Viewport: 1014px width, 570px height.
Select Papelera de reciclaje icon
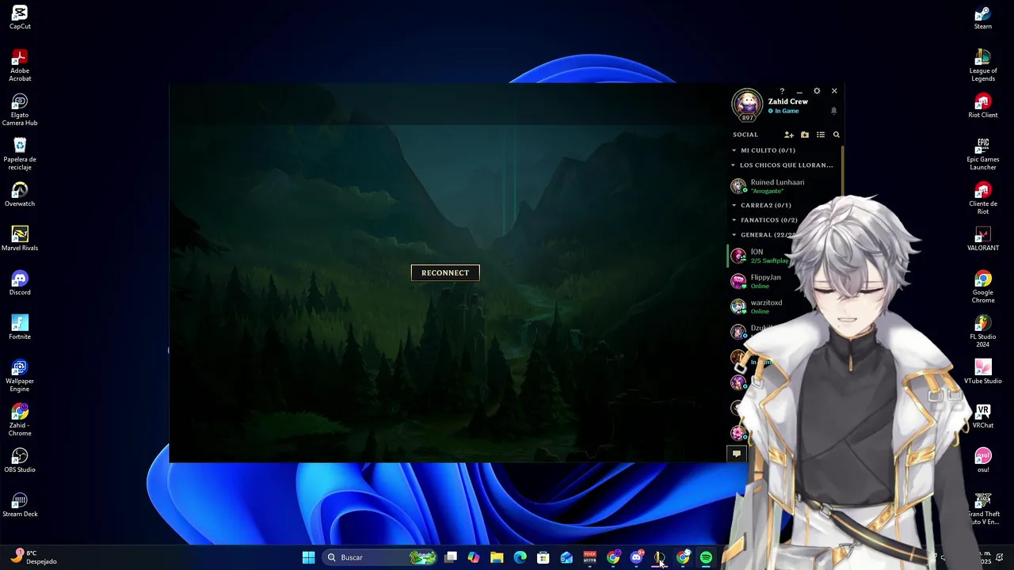pos(20,154)
